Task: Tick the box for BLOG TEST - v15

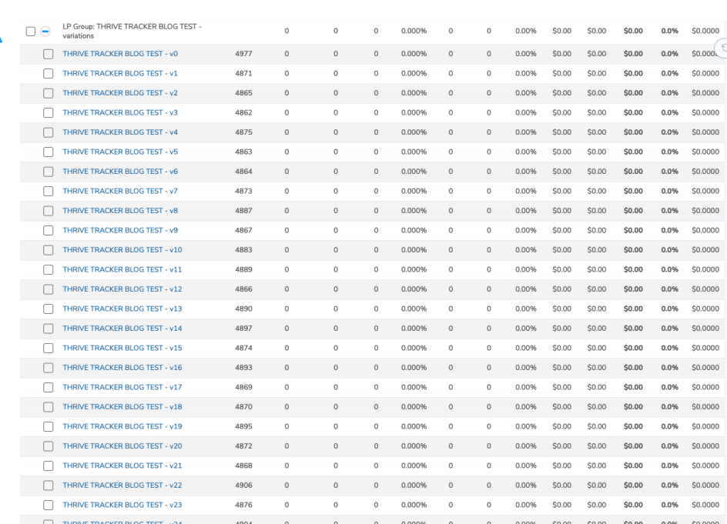Action: click(49, 349)
